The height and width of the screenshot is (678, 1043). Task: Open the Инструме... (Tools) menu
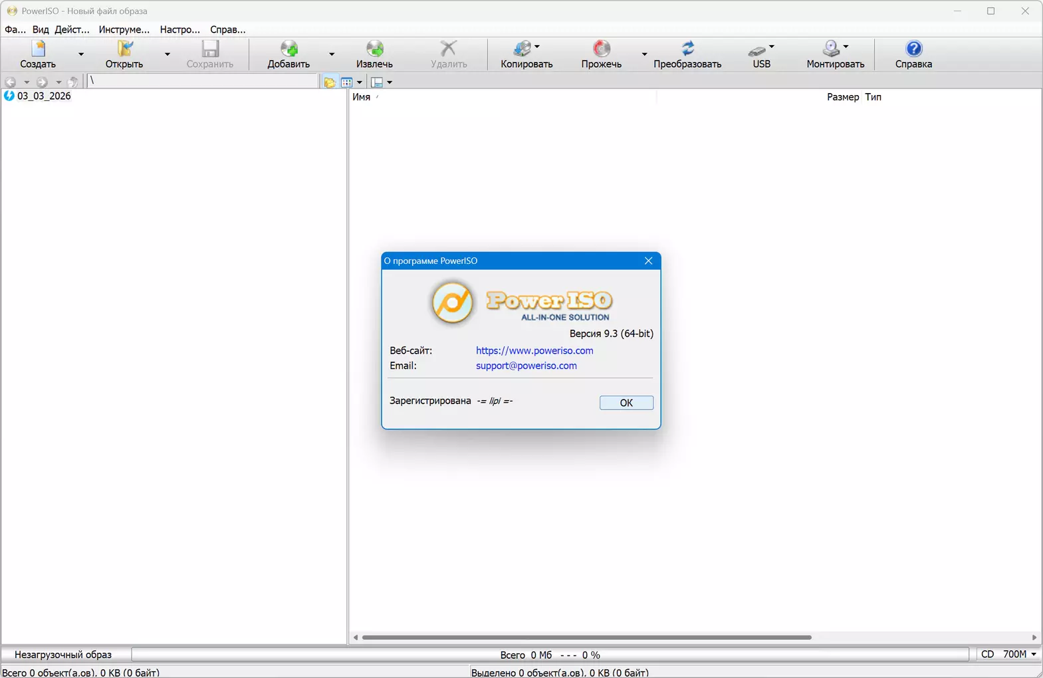click(124, 29)
